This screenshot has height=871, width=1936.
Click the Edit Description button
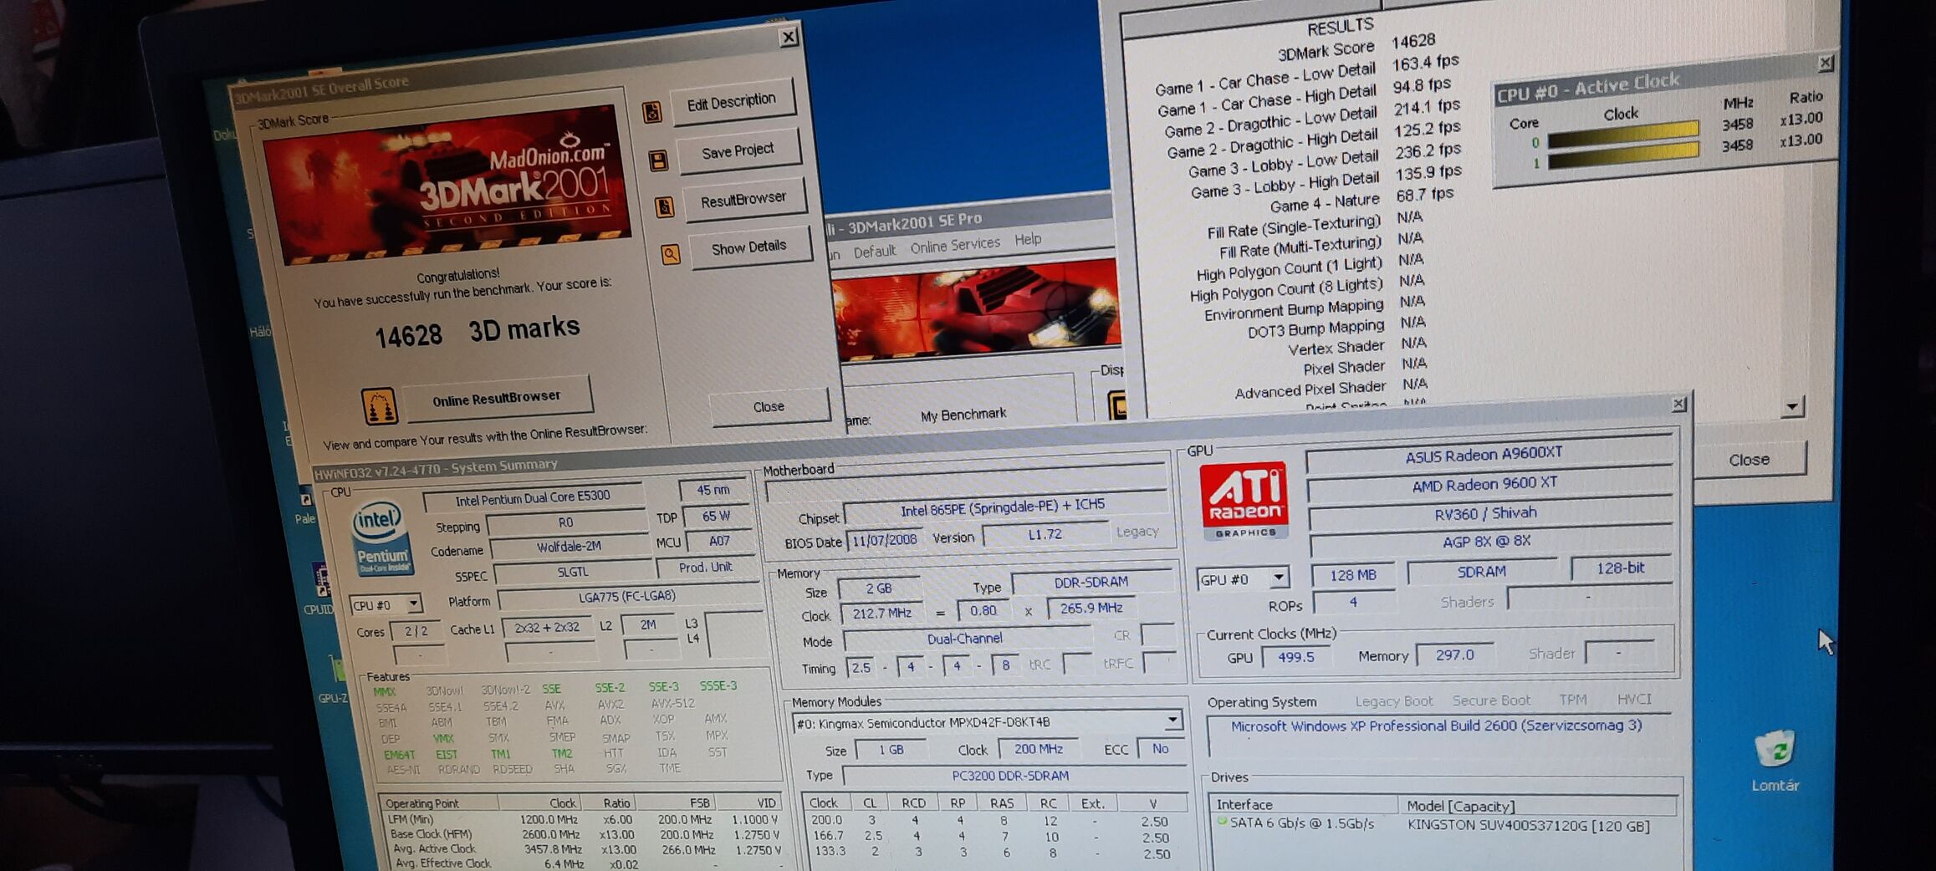tap(732, 102)
